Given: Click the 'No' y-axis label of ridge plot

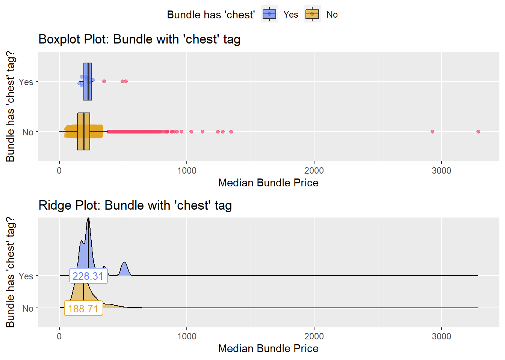Looking at the screenshot, I should click(x=28, y=309).
